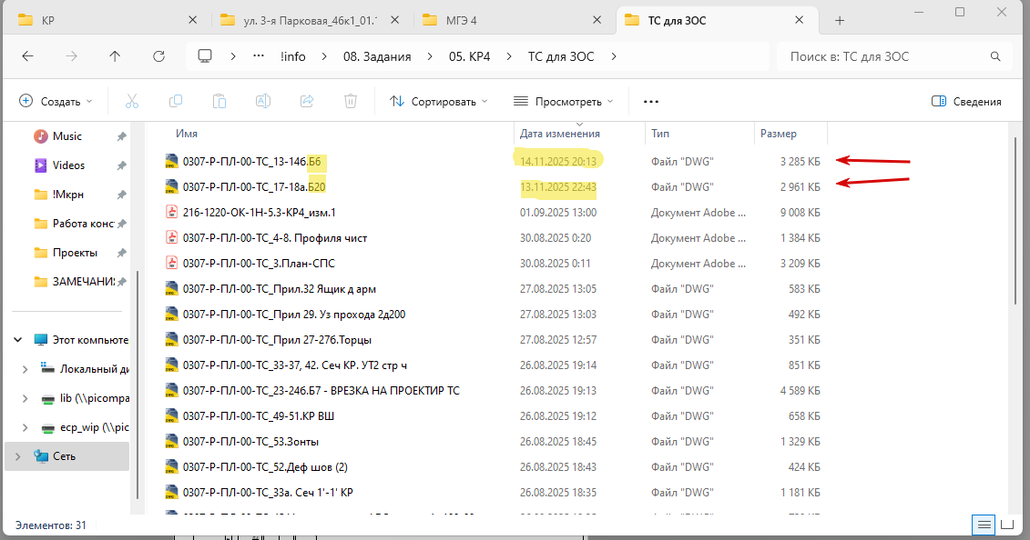Click the Share icon in toolbar
Image resolution: width=1030 pixels, height=540 pixels.
point(307,101)
